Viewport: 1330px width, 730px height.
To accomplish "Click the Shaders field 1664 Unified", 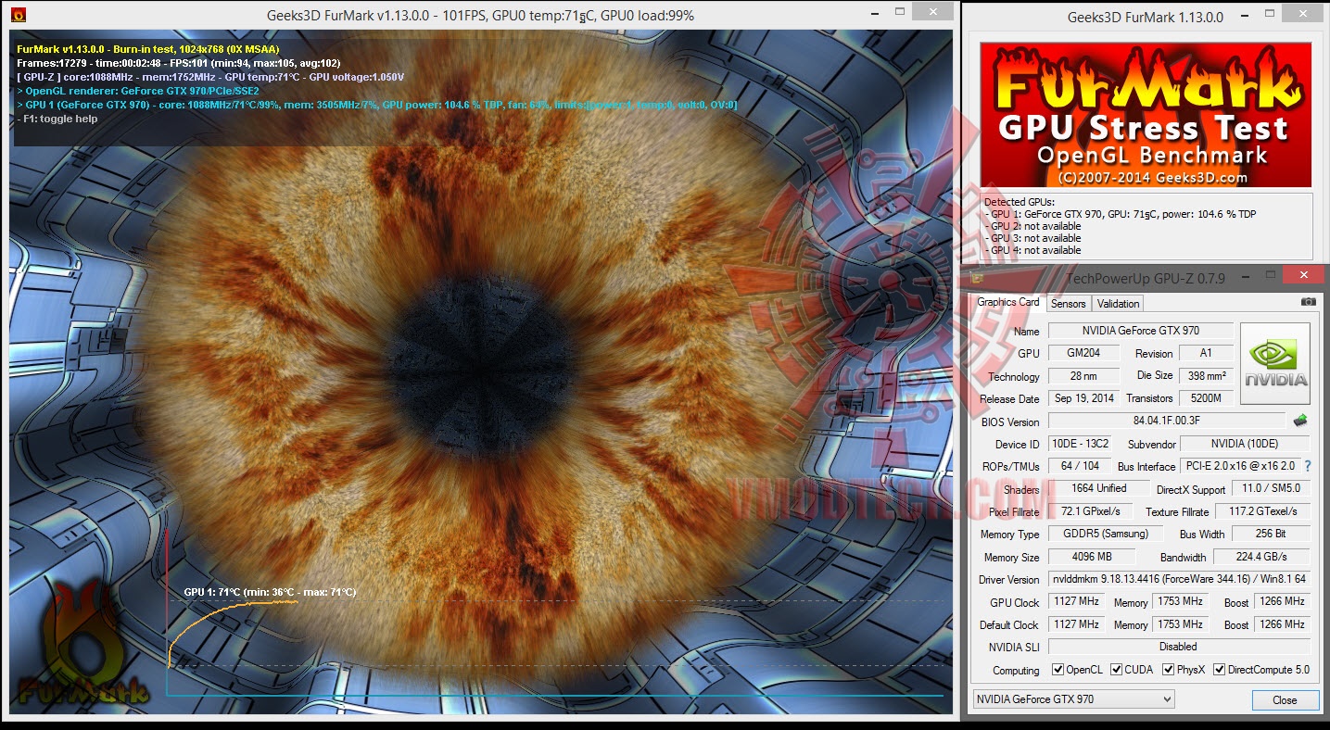I will tap(1098, 488).
